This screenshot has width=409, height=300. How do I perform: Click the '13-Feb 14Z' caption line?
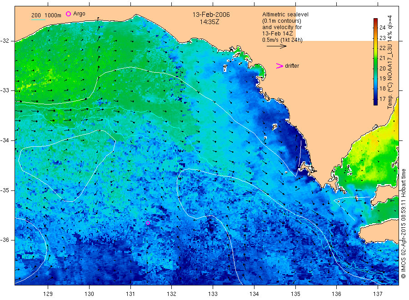click(278, 34)
